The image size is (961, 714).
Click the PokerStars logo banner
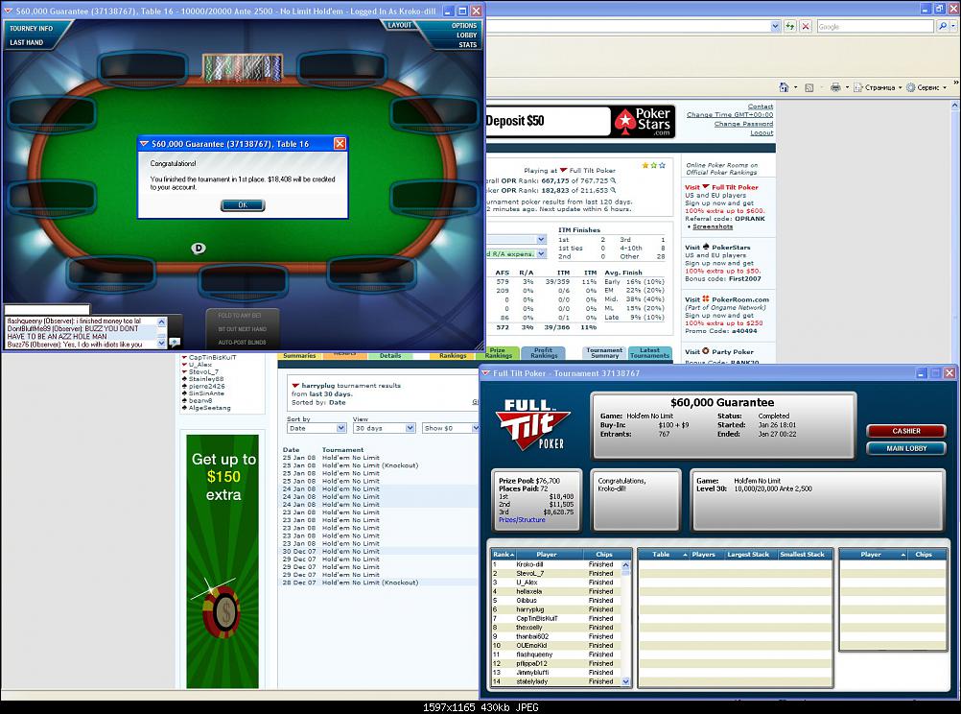644,121
